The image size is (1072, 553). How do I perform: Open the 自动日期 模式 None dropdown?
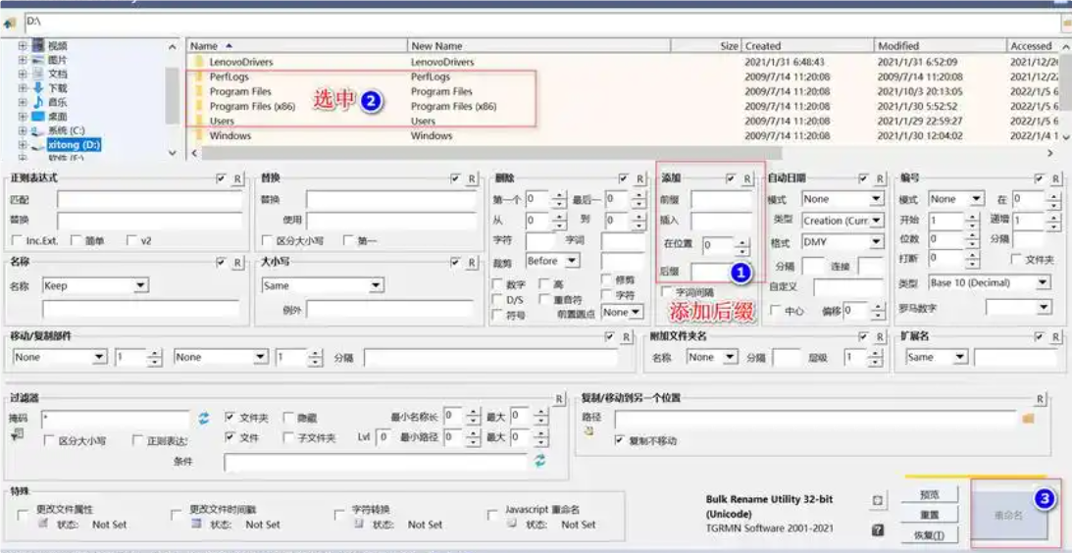coord(877,199)
